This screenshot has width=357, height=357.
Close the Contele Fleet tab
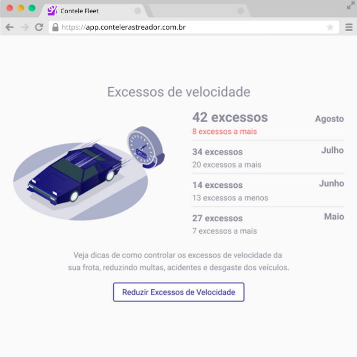coord(138,11)
